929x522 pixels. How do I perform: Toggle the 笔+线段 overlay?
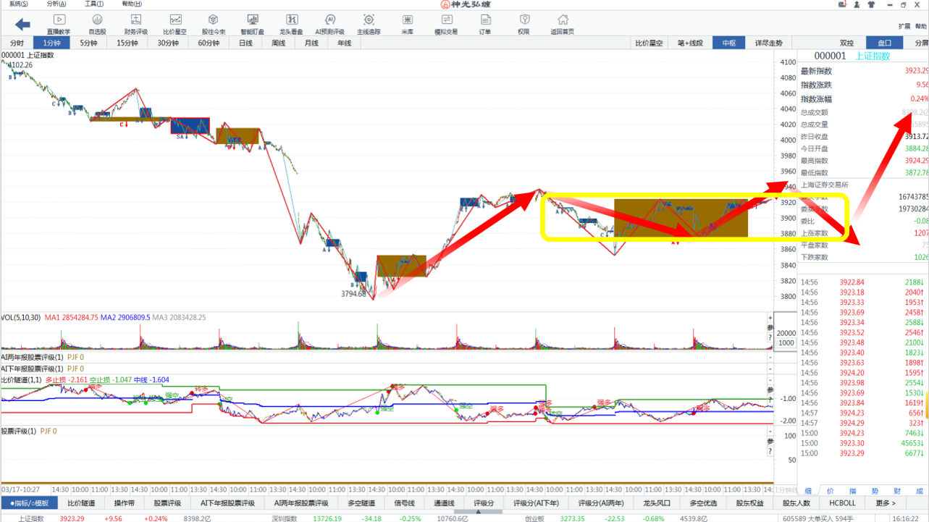pos(689,43)
